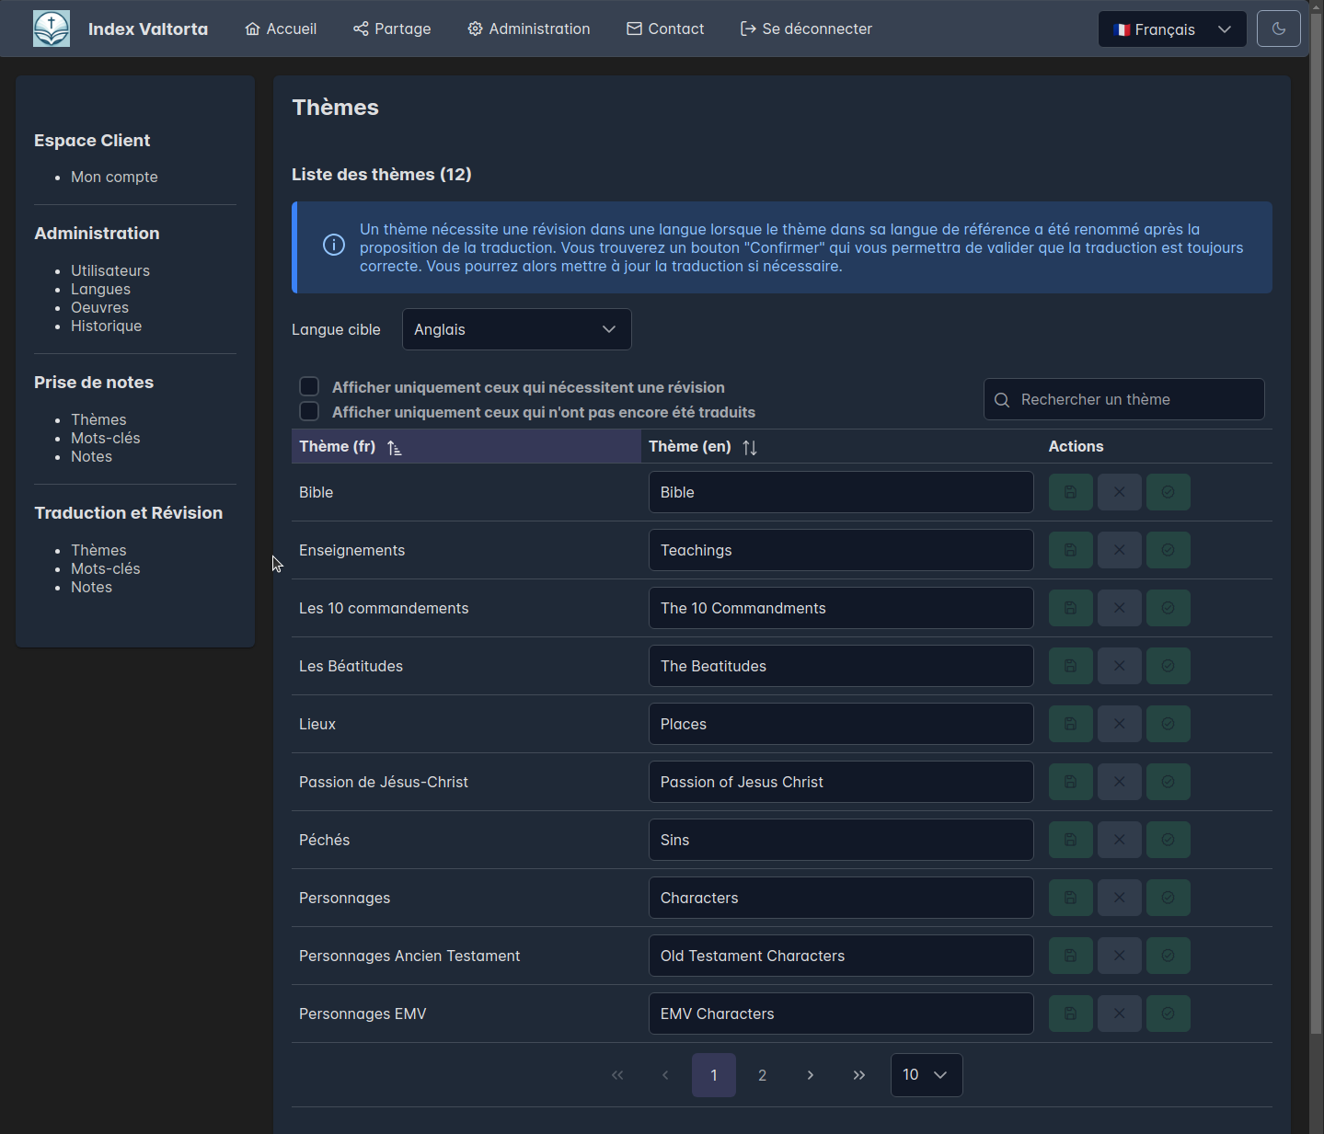The height and width of the screenshot is (1134, 1324).
Task: Jump to last page with double chevron
Action: [x=858, y=1075]
